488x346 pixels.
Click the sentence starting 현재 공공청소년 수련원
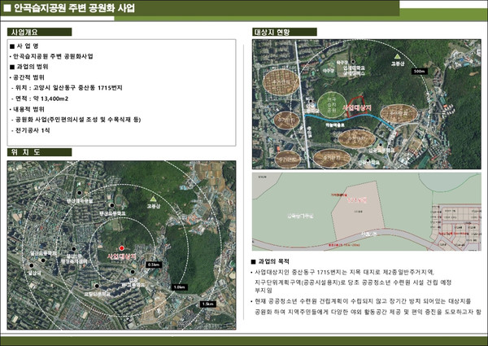coord(361,301)
